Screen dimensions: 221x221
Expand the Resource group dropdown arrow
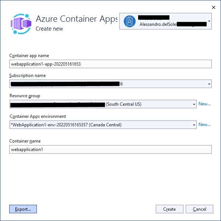pos(194,104)
